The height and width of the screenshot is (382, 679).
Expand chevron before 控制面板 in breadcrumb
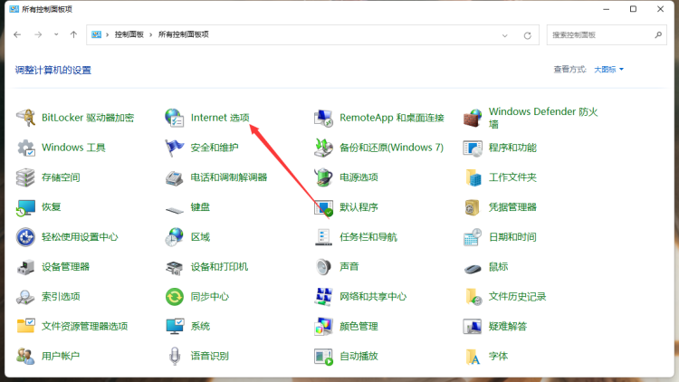coord(107,34)
